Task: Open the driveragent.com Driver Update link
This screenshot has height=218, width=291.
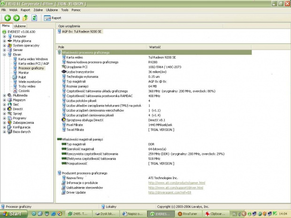Action: coord(170,193)
